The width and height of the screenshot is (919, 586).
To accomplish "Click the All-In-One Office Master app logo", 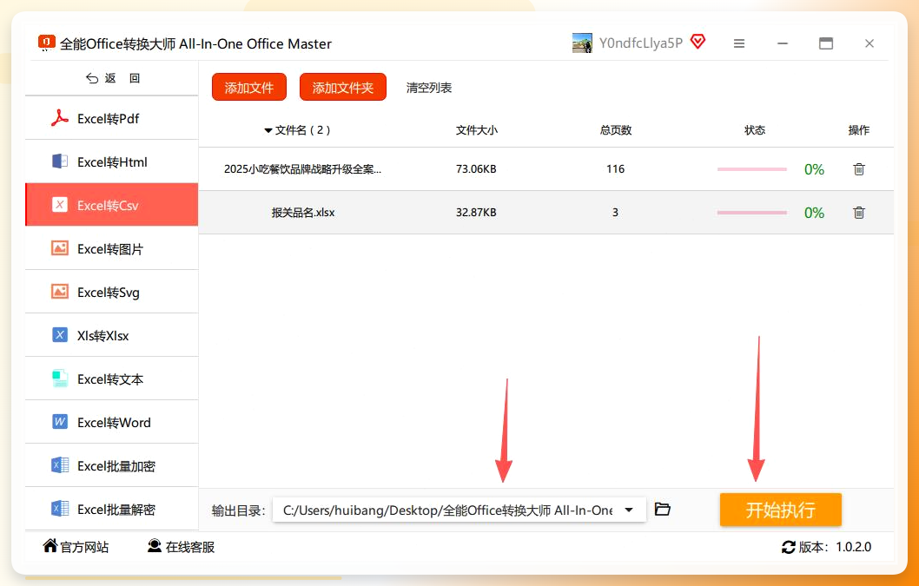I will pos(46,43).
